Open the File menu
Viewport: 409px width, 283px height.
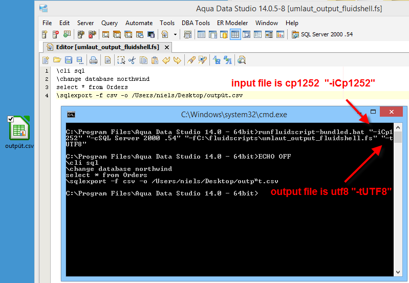(47, 23)
